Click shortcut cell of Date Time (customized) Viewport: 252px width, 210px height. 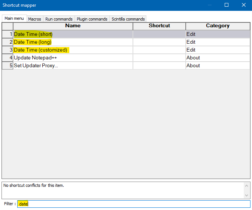[159, 50]
